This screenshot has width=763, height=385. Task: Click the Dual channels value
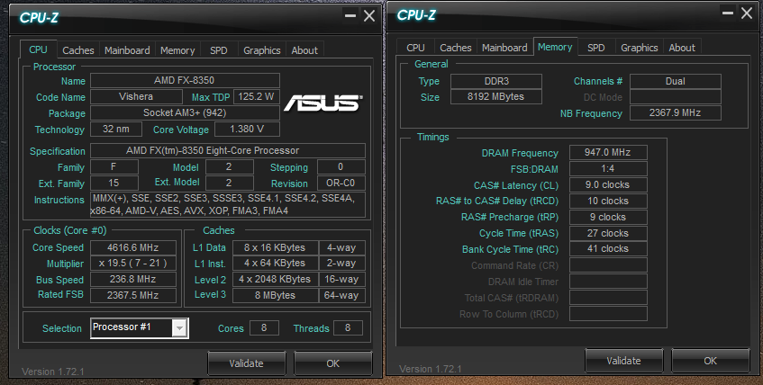point(676,81)
